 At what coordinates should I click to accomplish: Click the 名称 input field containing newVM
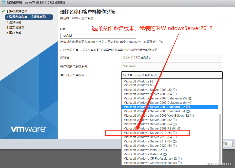click(x=98, y=36)
